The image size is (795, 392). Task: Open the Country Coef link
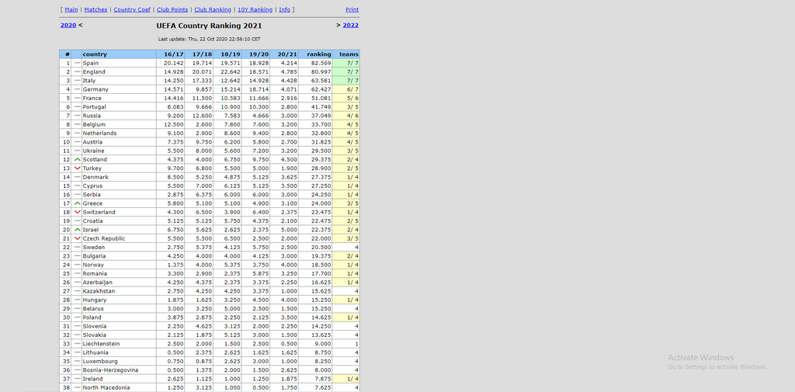[x=132, y=9]
